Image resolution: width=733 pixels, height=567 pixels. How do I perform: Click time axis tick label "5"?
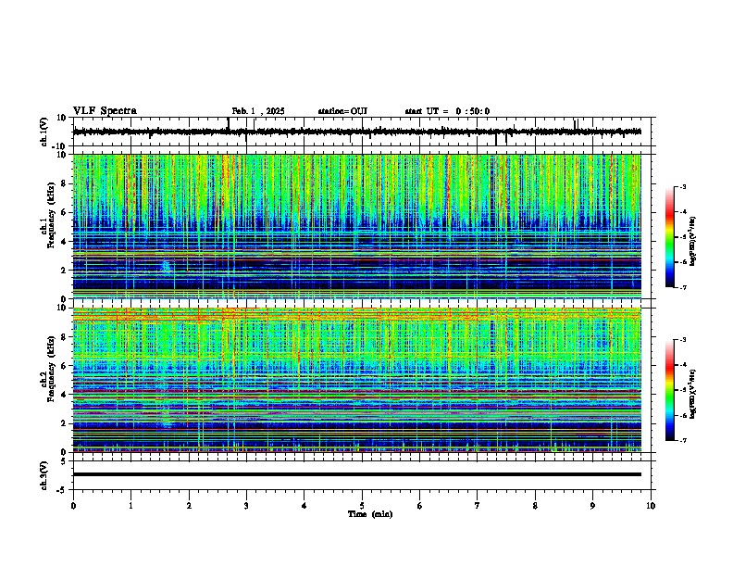[x=362, y=506]
